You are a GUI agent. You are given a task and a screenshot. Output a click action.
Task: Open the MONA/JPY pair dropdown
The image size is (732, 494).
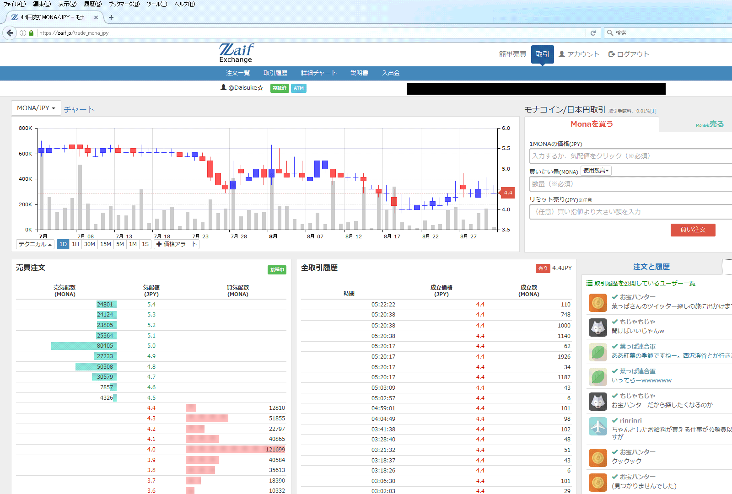36,108
